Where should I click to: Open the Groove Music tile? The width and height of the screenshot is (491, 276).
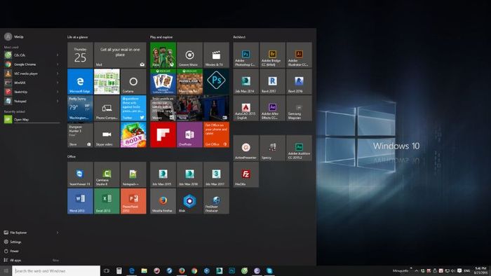[189, 55]
